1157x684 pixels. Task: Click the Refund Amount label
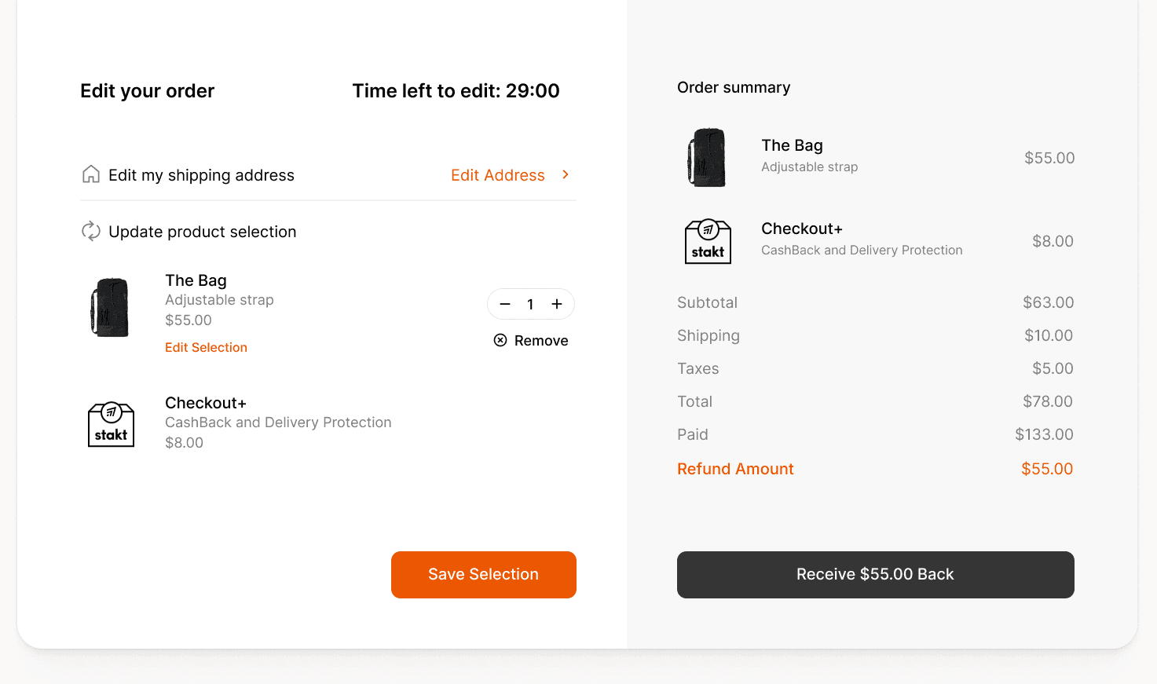735,469
